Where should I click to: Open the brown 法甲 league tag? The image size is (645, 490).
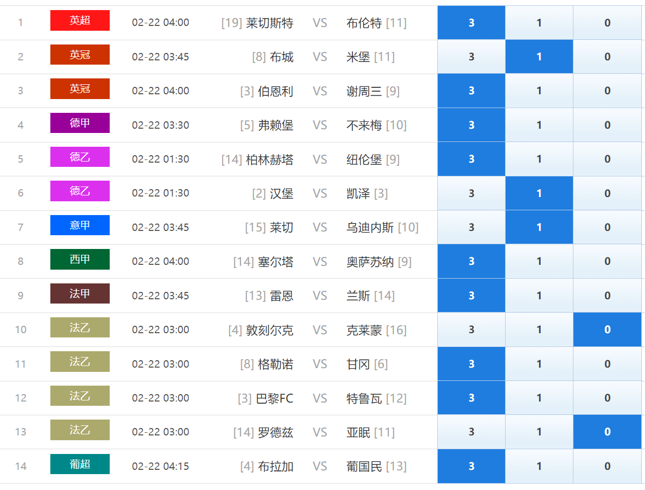click(80, 293)
